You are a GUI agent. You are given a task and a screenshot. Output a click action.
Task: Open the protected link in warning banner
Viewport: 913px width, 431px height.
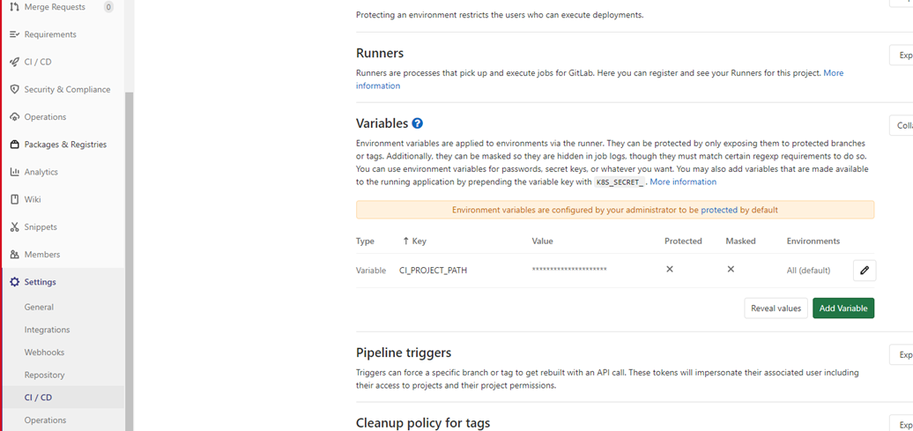point(719,210)
